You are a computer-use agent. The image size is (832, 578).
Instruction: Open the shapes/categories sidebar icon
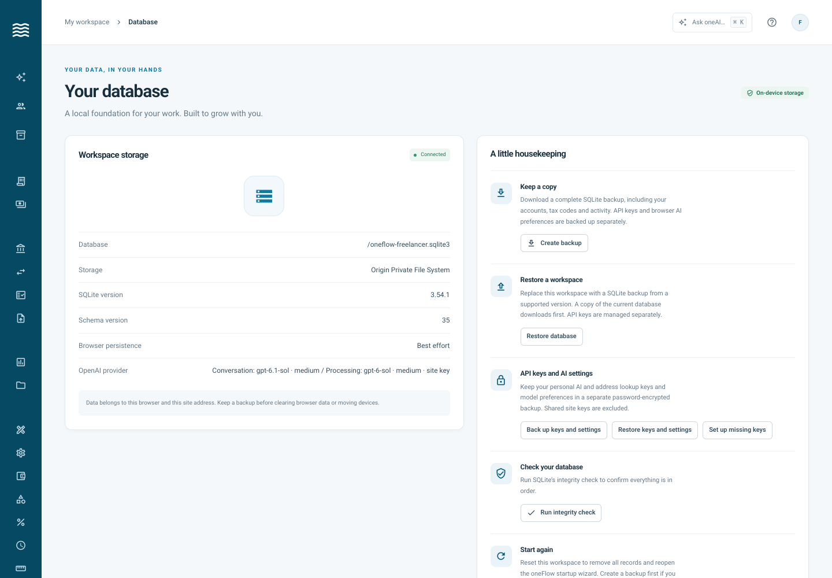(21, 499)
